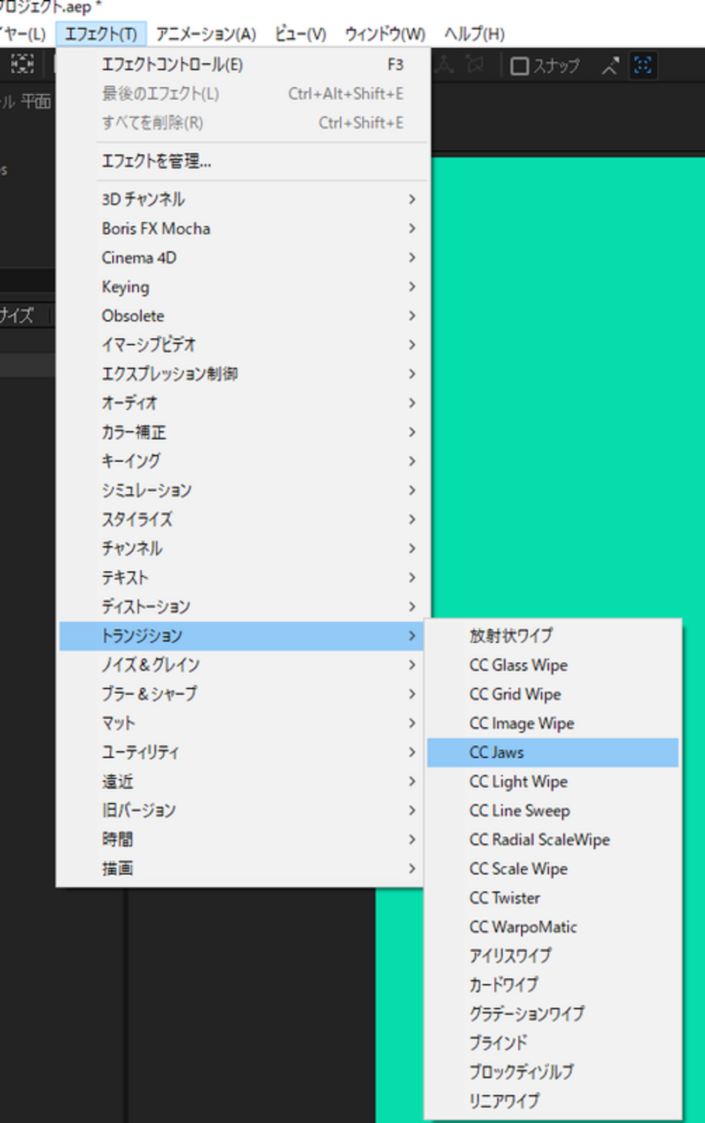Viewport: 705px width, 1123px height.
Task: Expand the Keying submenu arrow
Action: [x=412, y=287]
